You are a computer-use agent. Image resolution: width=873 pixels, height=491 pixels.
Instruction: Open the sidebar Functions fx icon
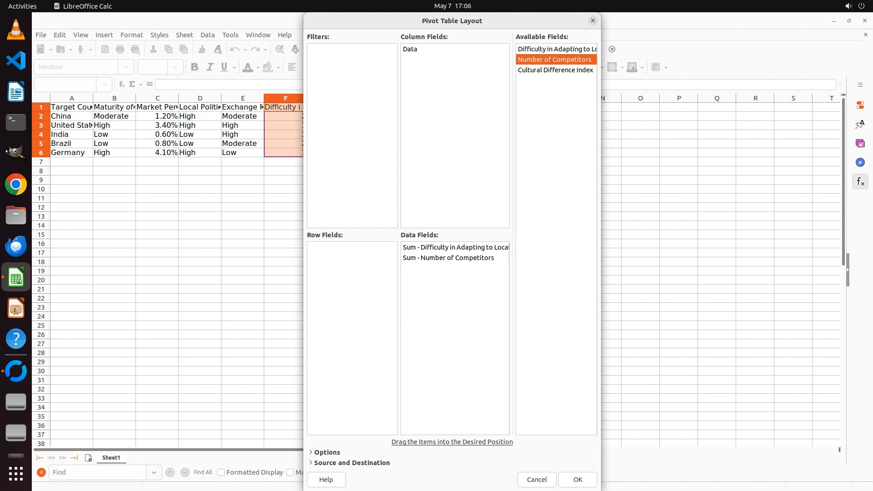[860, 182]
